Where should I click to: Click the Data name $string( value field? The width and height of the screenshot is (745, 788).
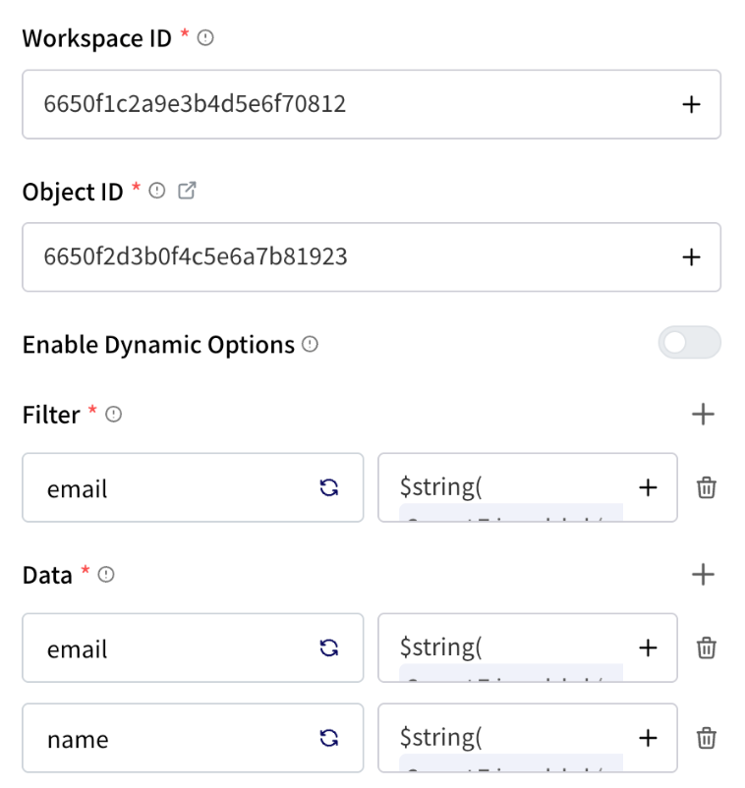point(528,738)
